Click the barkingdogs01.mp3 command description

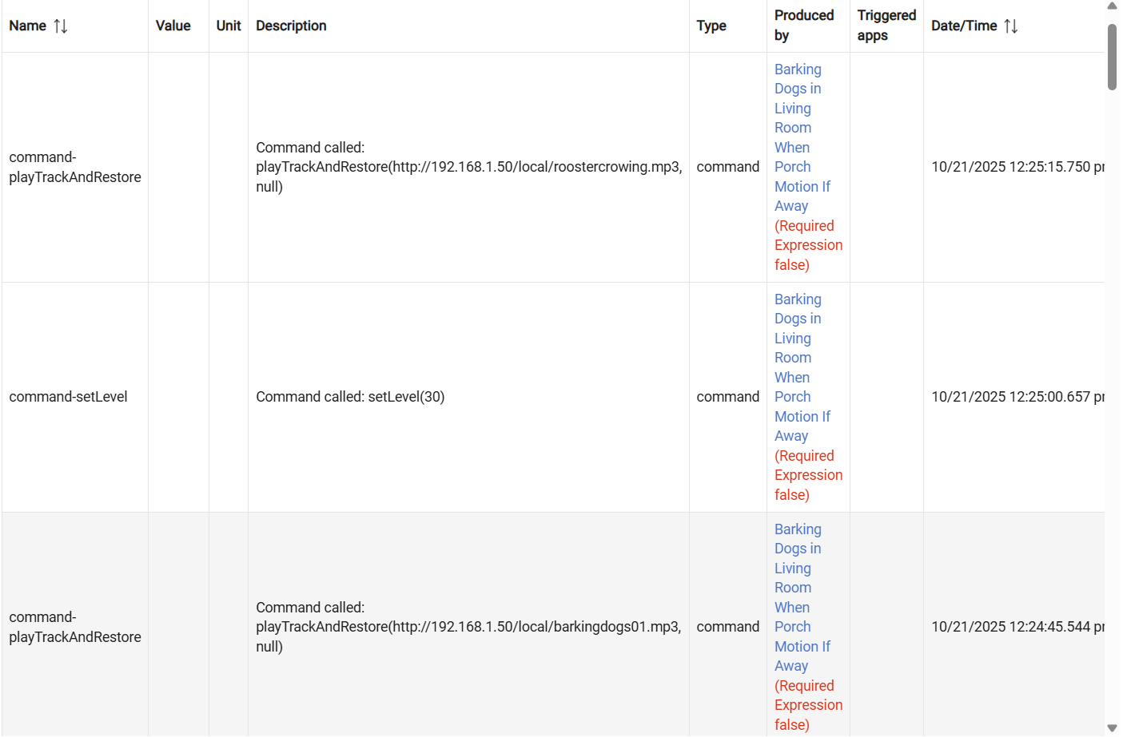coord(468,627)
